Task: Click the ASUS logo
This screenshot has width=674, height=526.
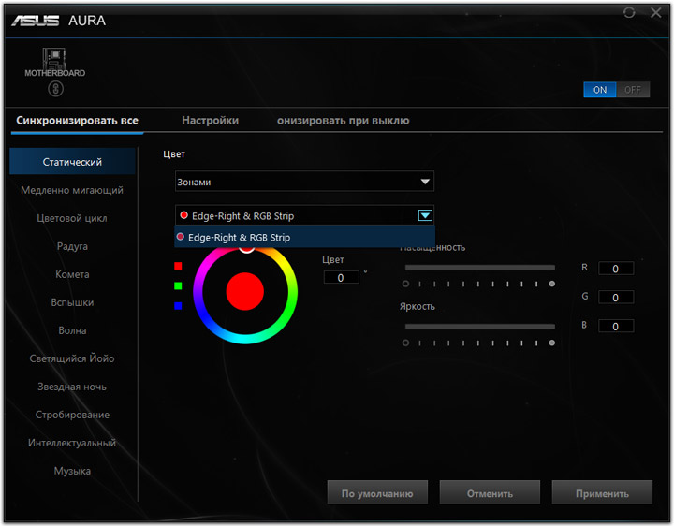Action: 36,21
